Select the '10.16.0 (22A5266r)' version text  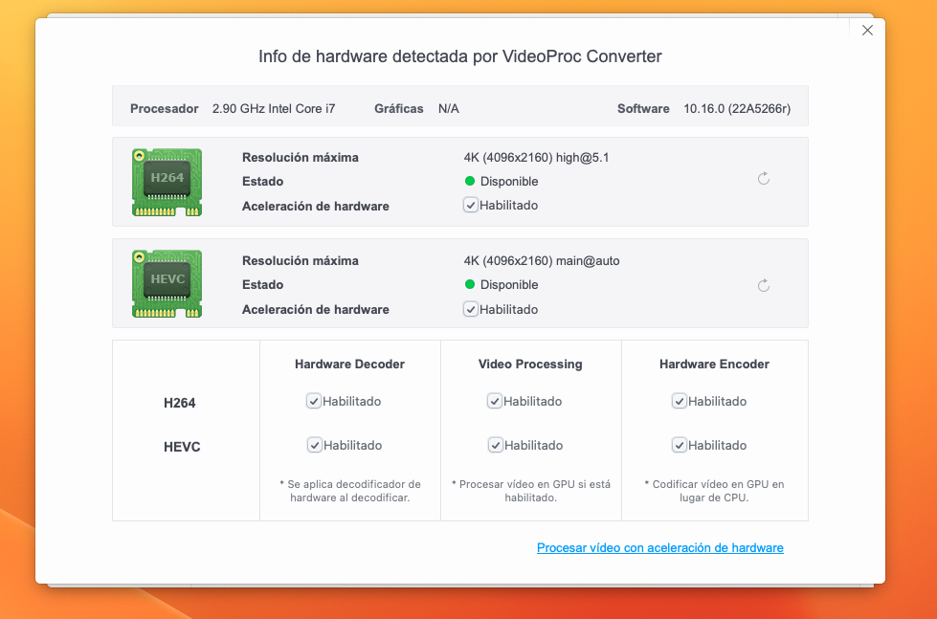click(737, 109)
